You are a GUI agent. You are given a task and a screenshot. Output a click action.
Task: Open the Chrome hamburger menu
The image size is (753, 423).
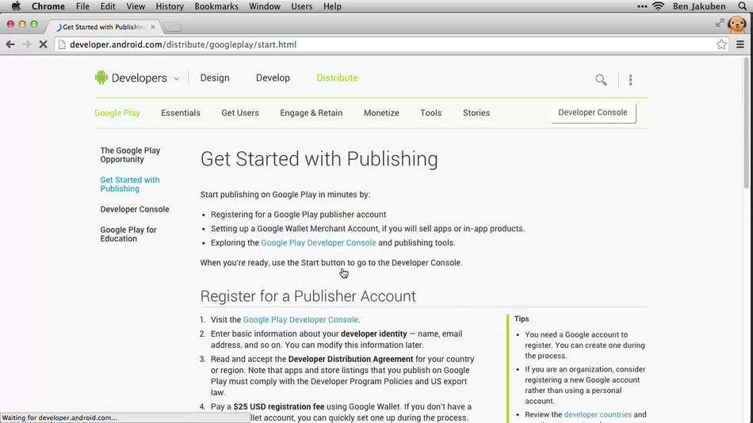click(740, 44)
